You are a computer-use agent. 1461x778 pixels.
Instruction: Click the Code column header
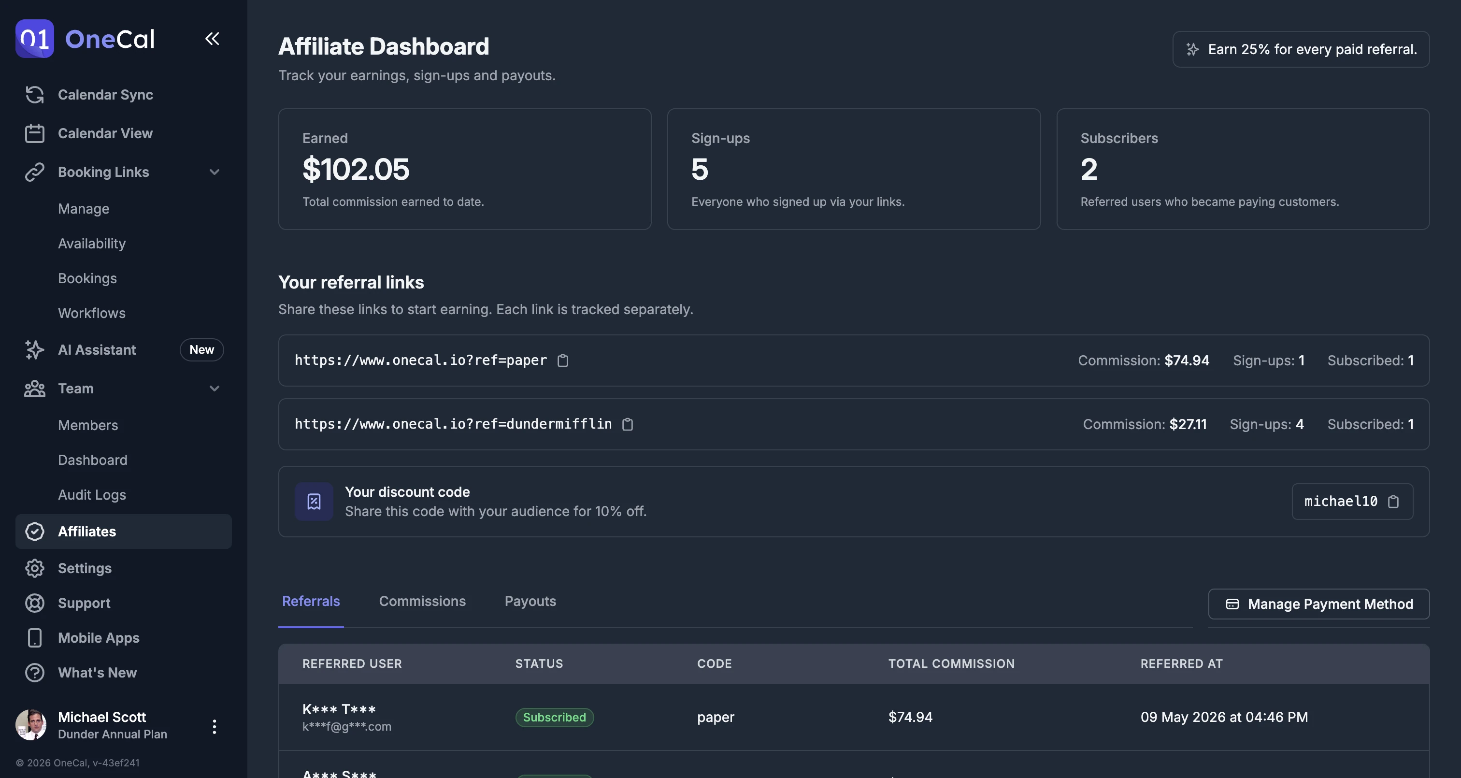pos(715,664)
